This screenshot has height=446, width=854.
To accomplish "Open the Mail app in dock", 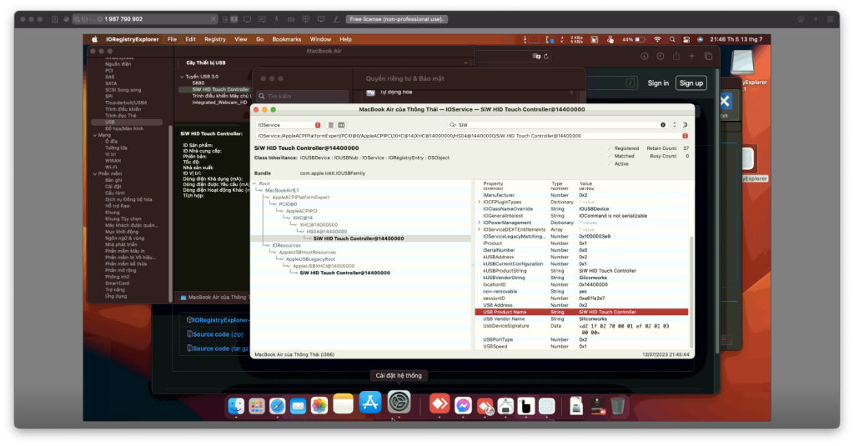I will (x=298, y=406).
